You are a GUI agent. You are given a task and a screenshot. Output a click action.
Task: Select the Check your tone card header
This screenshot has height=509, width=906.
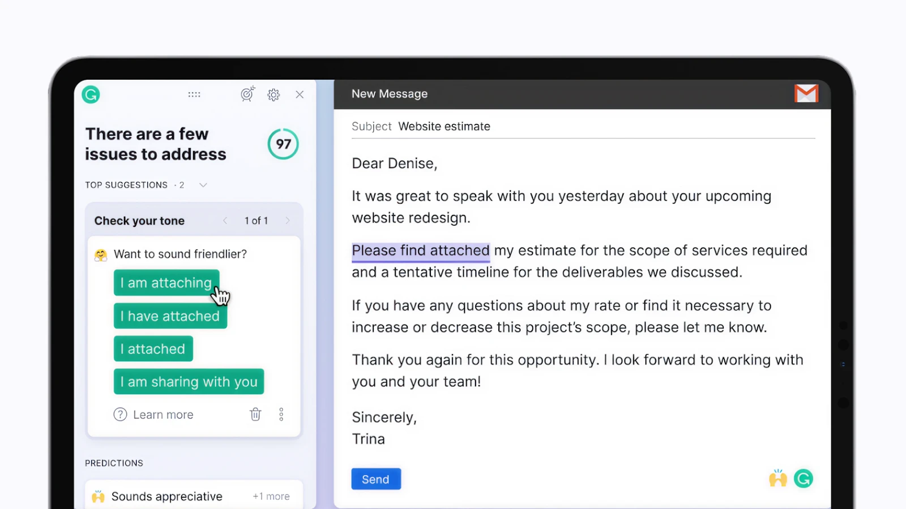(x=139, y=221)
